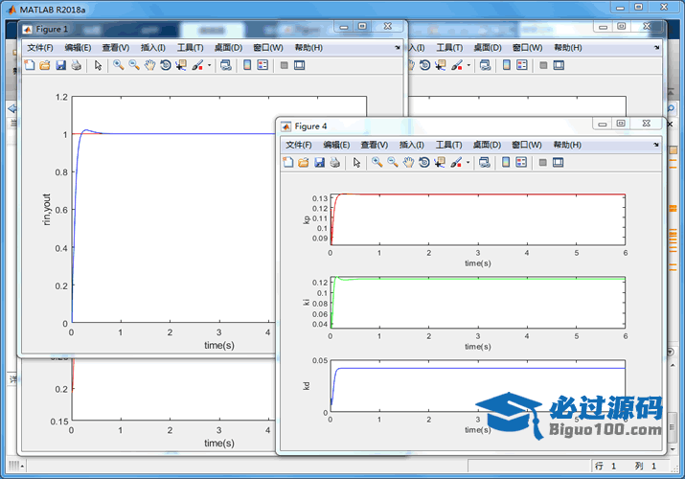Show Plot Tools and dock icon in Figure 1
This screenshot has width=685, height=479.
coord(299,65)
